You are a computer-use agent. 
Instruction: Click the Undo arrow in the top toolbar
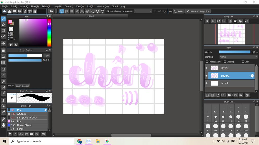coord(51,11)
